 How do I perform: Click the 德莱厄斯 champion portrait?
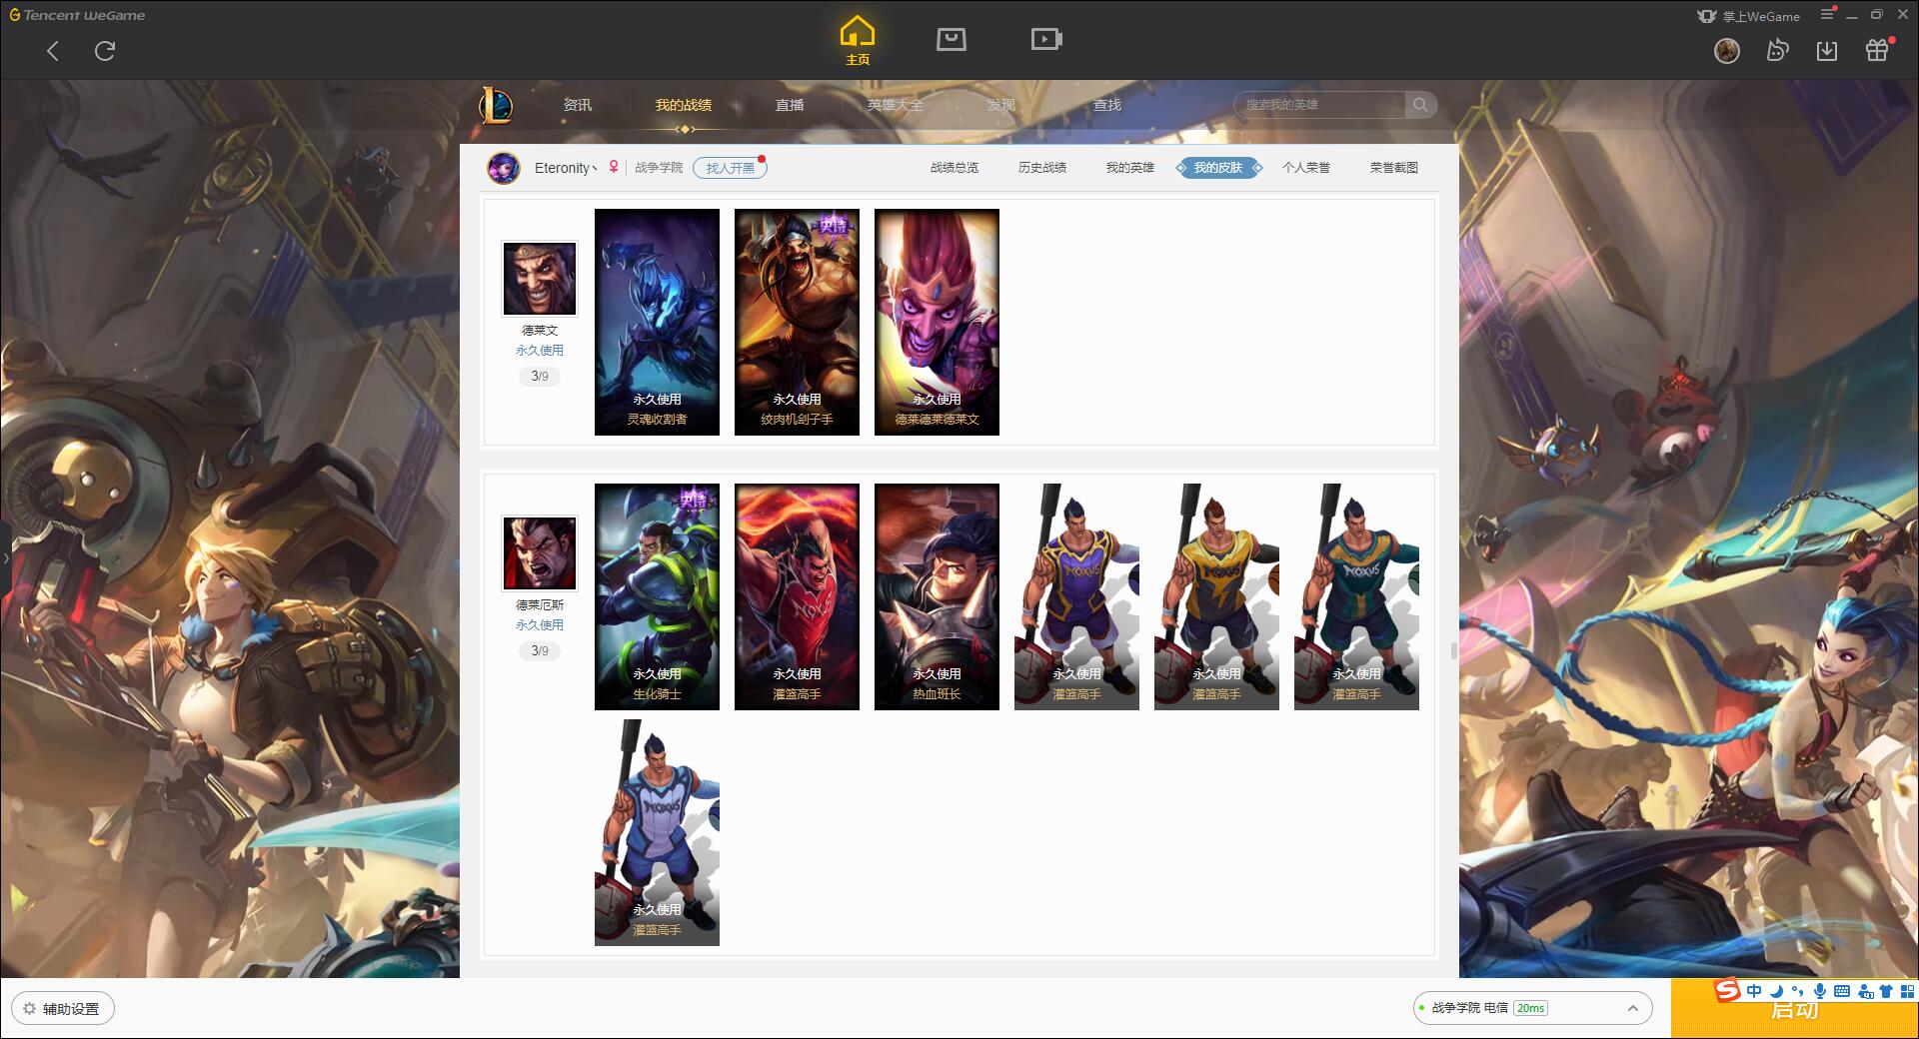point(540,552)
